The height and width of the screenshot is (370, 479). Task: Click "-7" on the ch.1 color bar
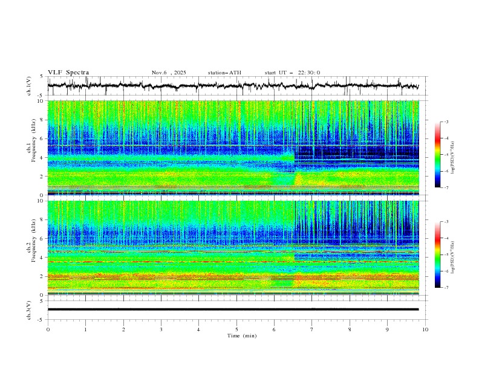point(446,187)
